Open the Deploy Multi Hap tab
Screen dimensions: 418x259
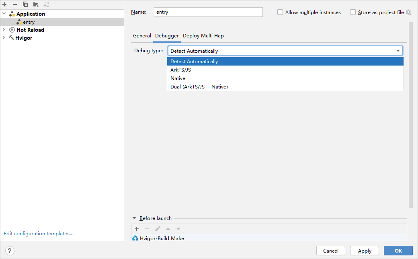(203, 36)
